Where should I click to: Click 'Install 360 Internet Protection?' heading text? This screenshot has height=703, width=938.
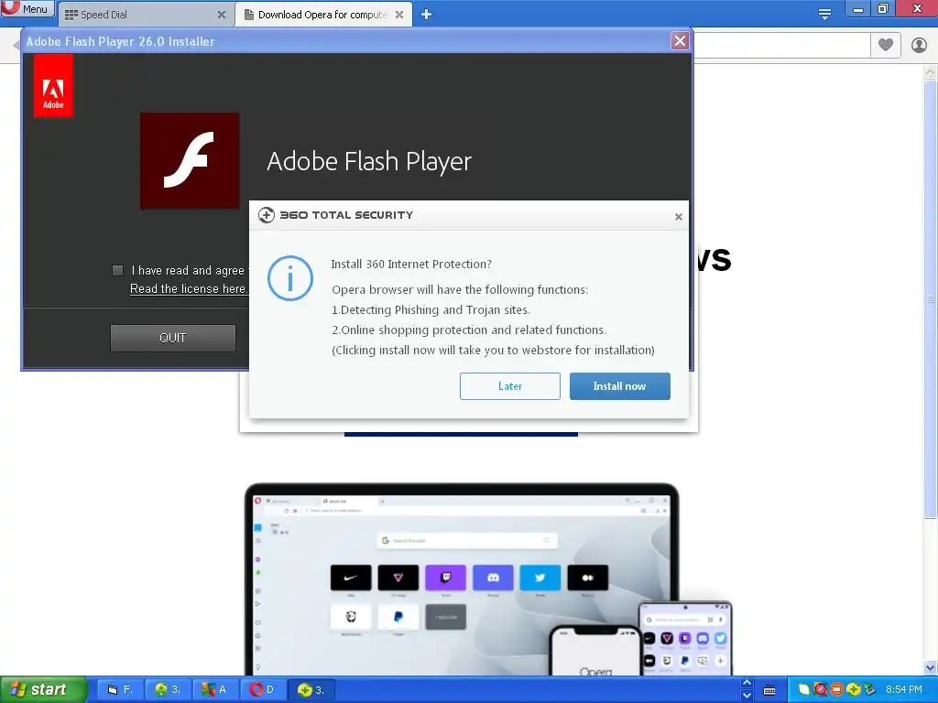(411, 265)
